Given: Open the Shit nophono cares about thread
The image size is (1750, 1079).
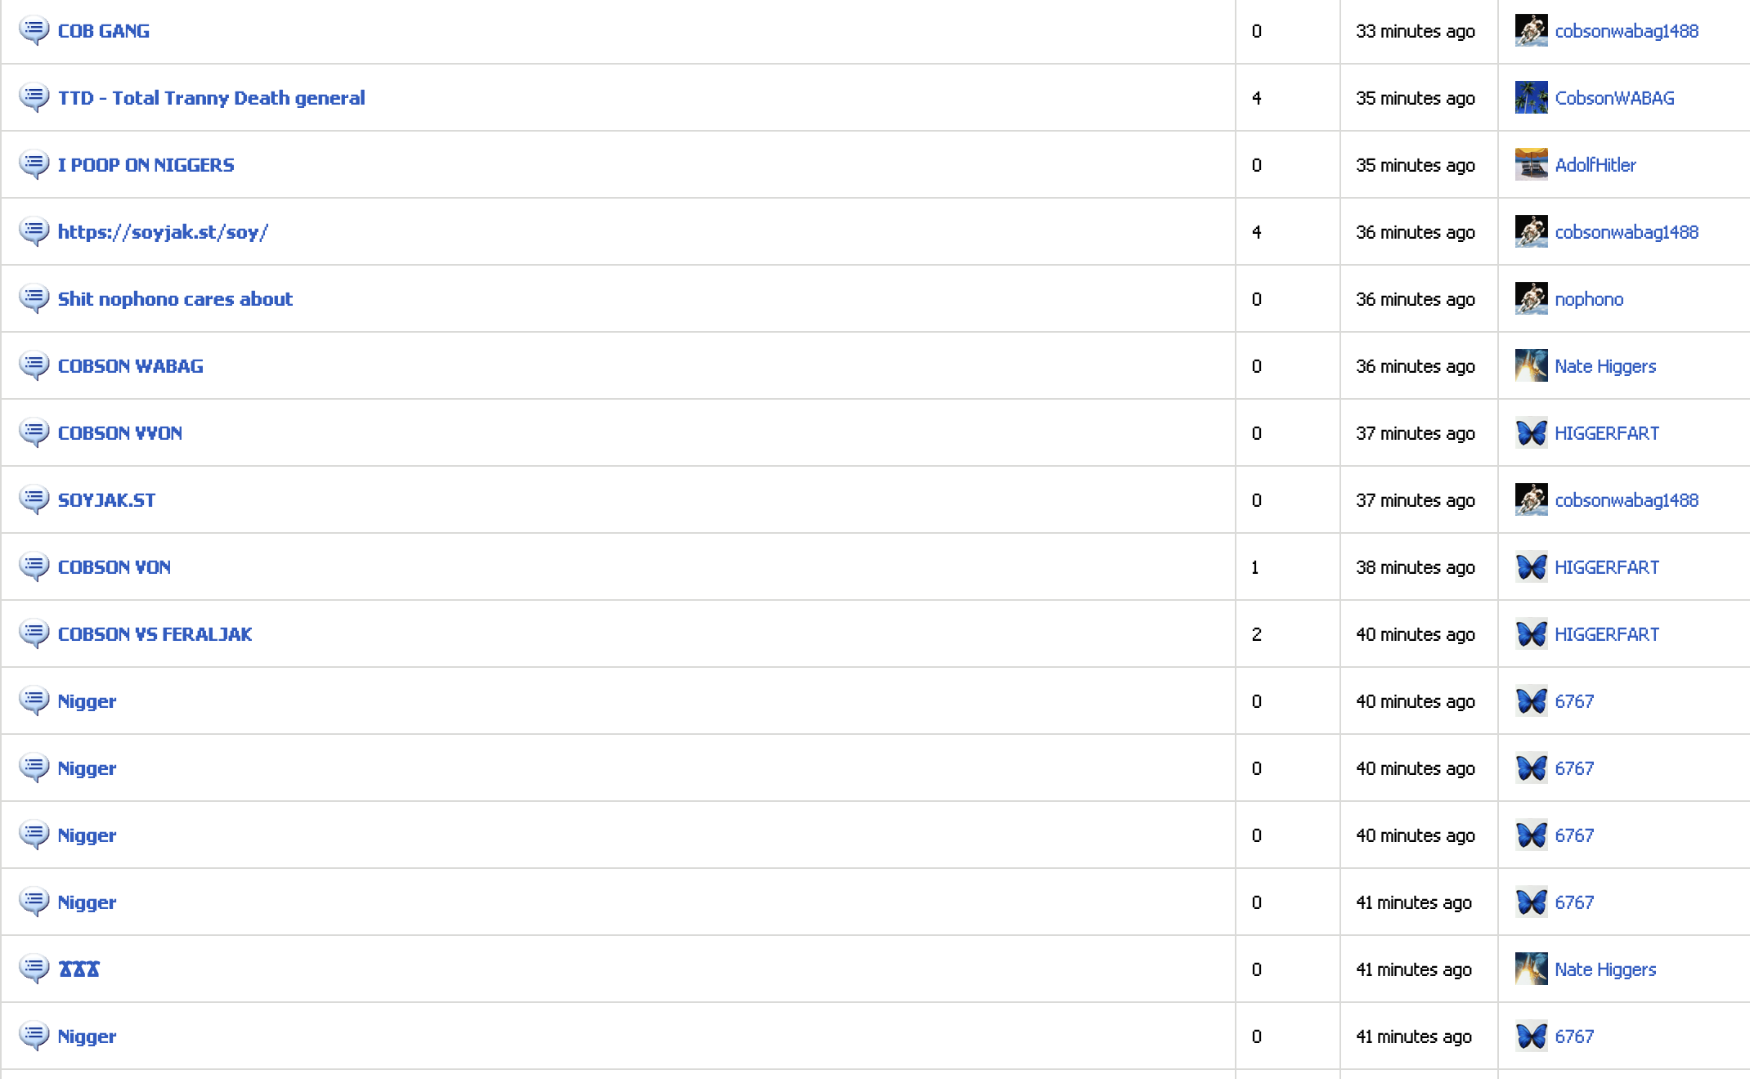Looking at the screenshot, I should pyautogui.click(x=175, y=299).
